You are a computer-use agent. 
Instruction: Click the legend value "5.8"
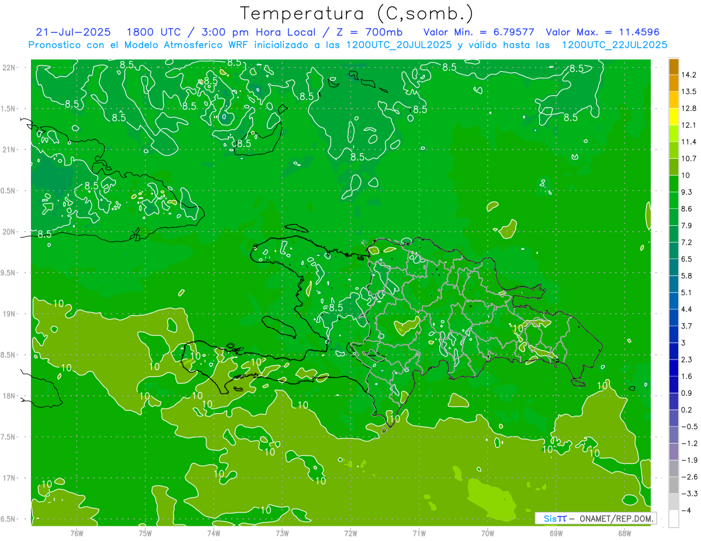(x=687, y=275)
